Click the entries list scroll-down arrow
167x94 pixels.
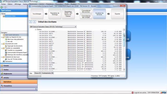tap(124, 69)
